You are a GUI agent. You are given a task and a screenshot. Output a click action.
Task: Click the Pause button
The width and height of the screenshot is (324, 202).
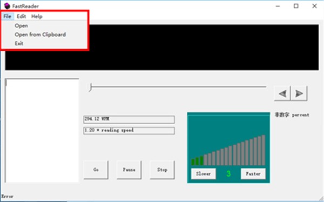129,170
